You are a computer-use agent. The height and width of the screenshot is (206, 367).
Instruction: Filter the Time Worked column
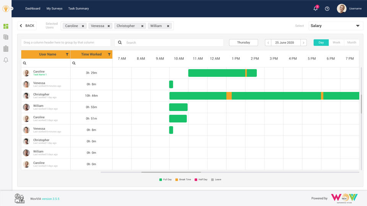click(109, 55)
